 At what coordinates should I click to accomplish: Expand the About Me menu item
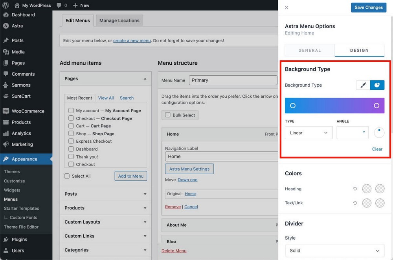[220, 225]
